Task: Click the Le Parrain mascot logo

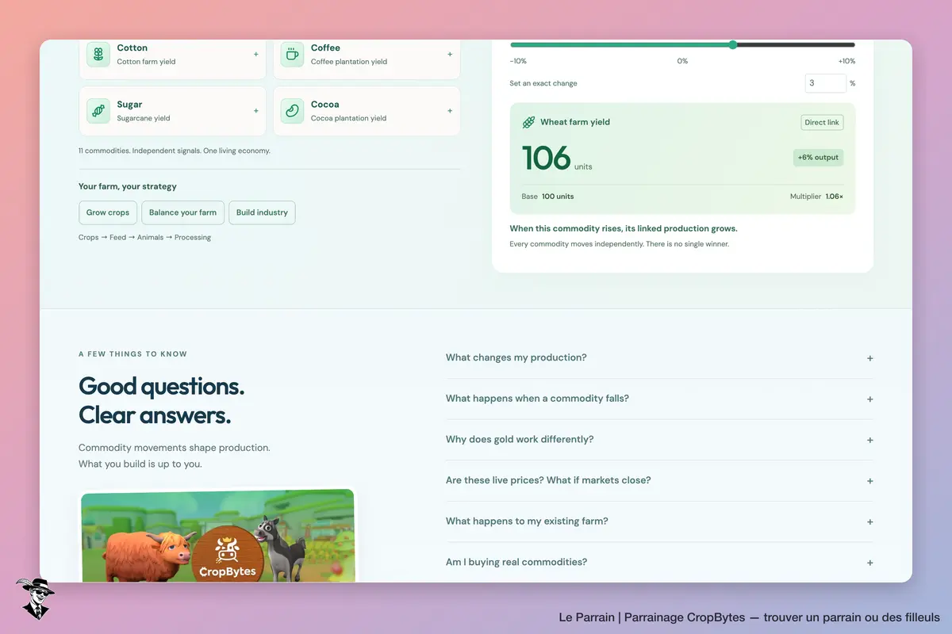Action: pos(34,598)
